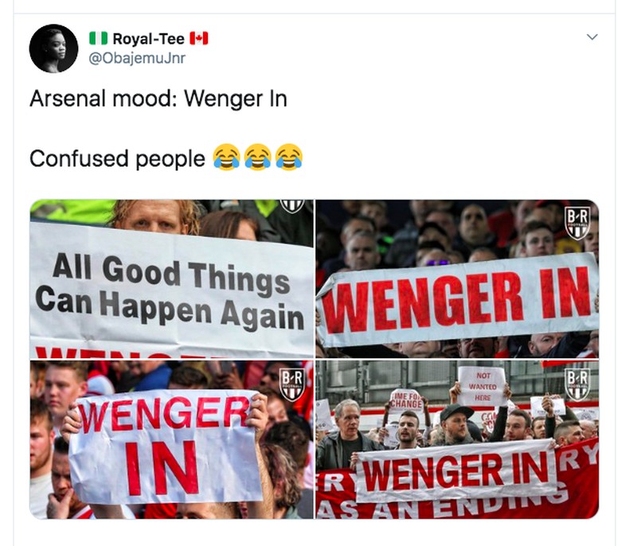
Task: Click the B/R logo in the bottom-left photo
Action: (x=291, y=384)
